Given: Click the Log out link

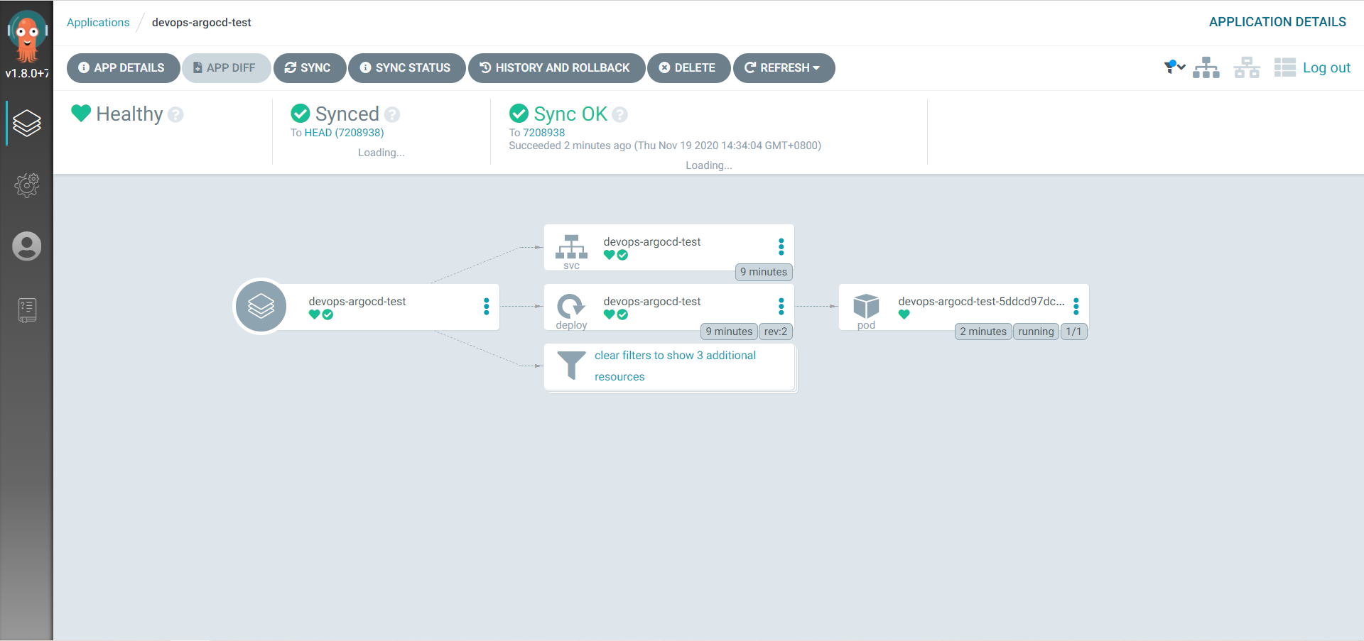Looking at the screenshot, I should [1326, 67].
